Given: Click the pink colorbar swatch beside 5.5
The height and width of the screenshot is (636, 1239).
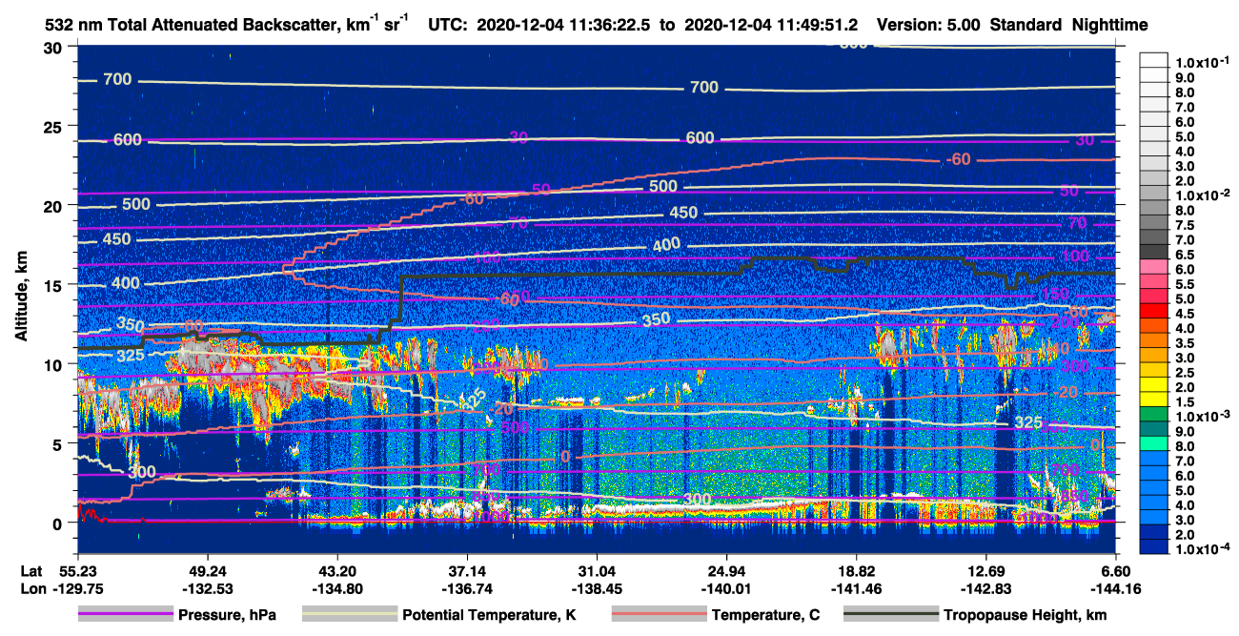Looking at the screenshot, I should click(x=1153, y=282).
